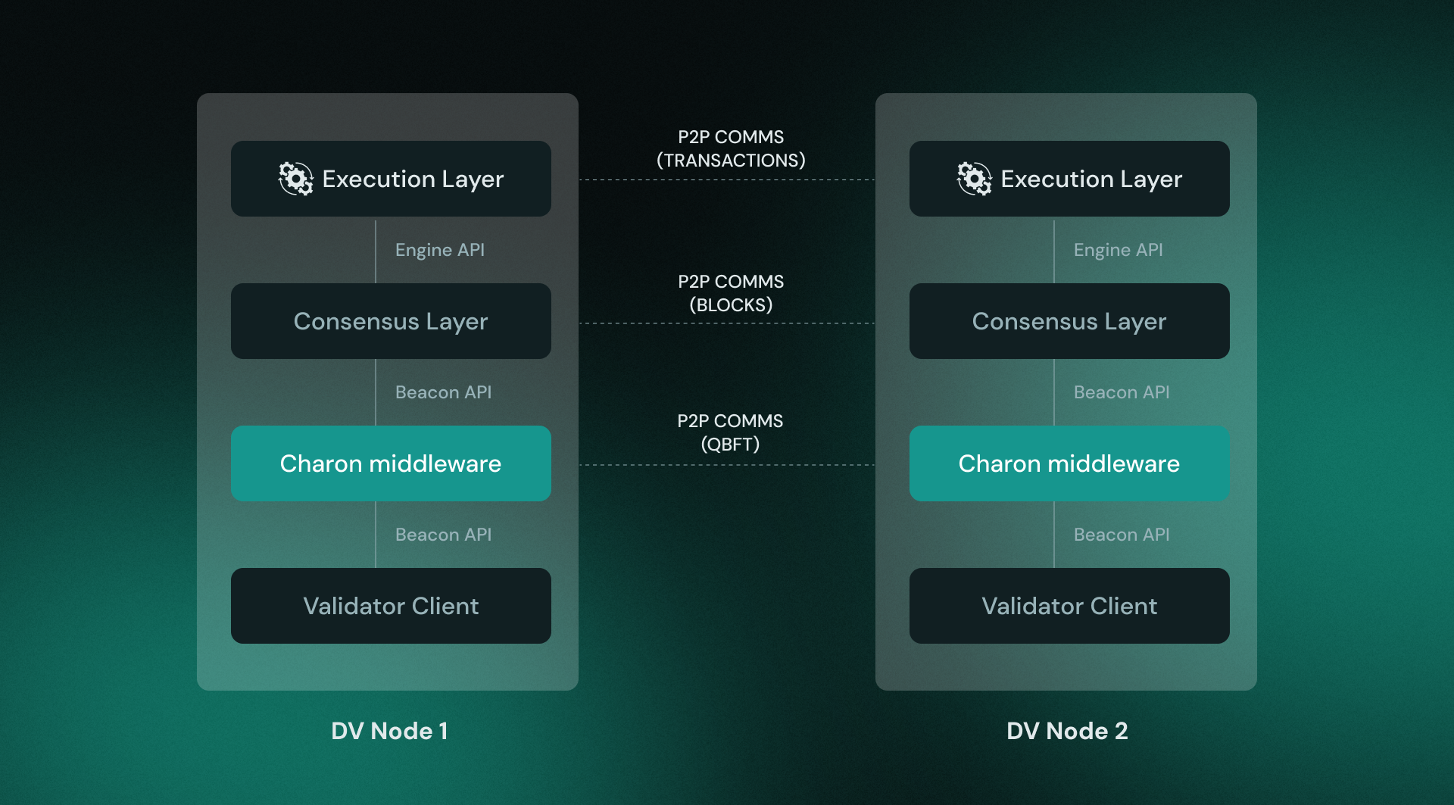Image resolution: width=1454 pixels, height=805 pixels.
Task: Select the Engine API label in DV Node 1
Action: click(440, 250)
